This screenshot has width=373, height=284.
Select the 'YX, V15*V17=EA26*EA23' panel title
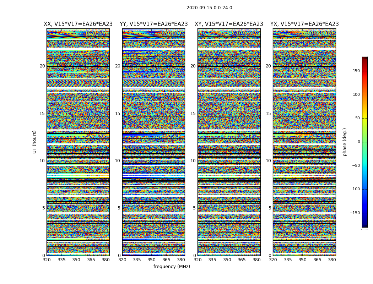304,24
